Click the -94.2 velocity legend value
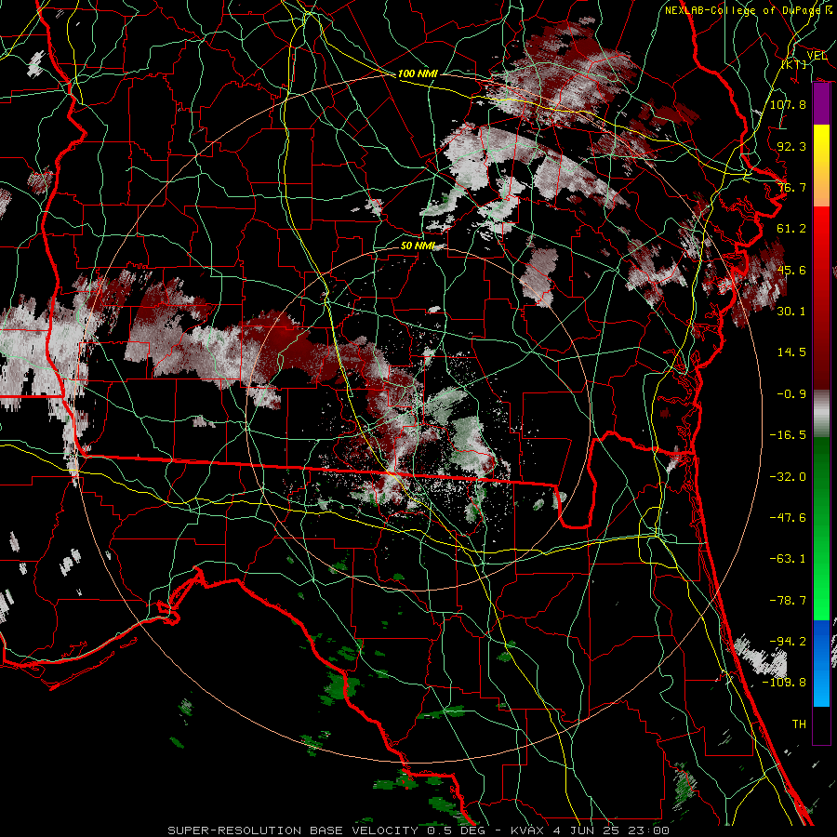The width and height of the screenshot is (837, 837). pos(788,642)
